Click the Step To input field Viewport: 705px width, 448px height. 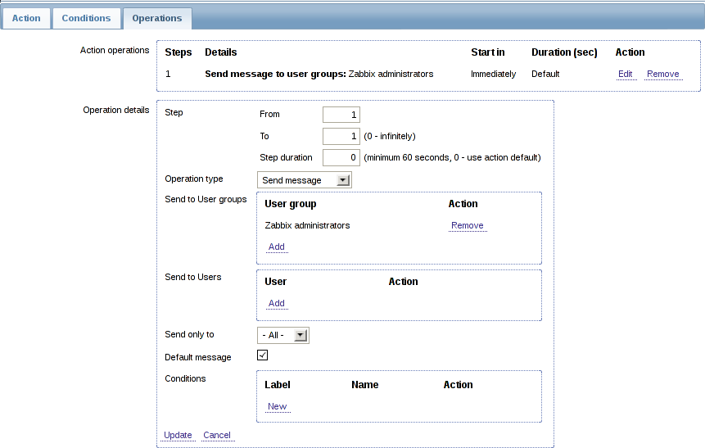[x=341, y=136]
